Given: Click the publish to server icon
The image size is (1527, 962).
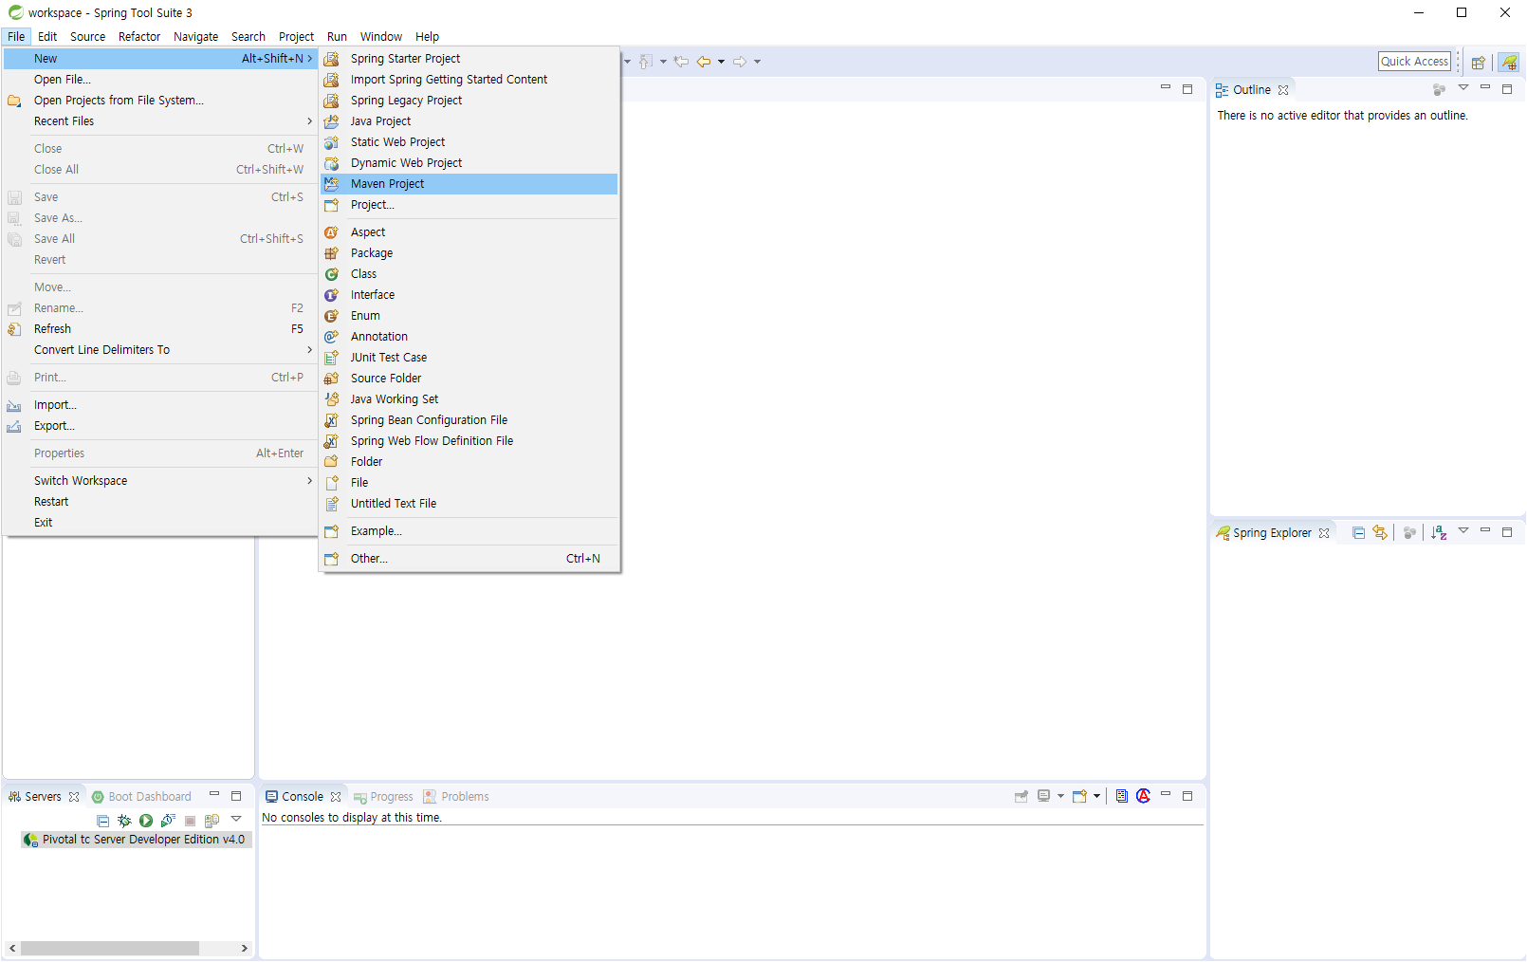Looking at the screenshot, I should [x=212, y=821].
